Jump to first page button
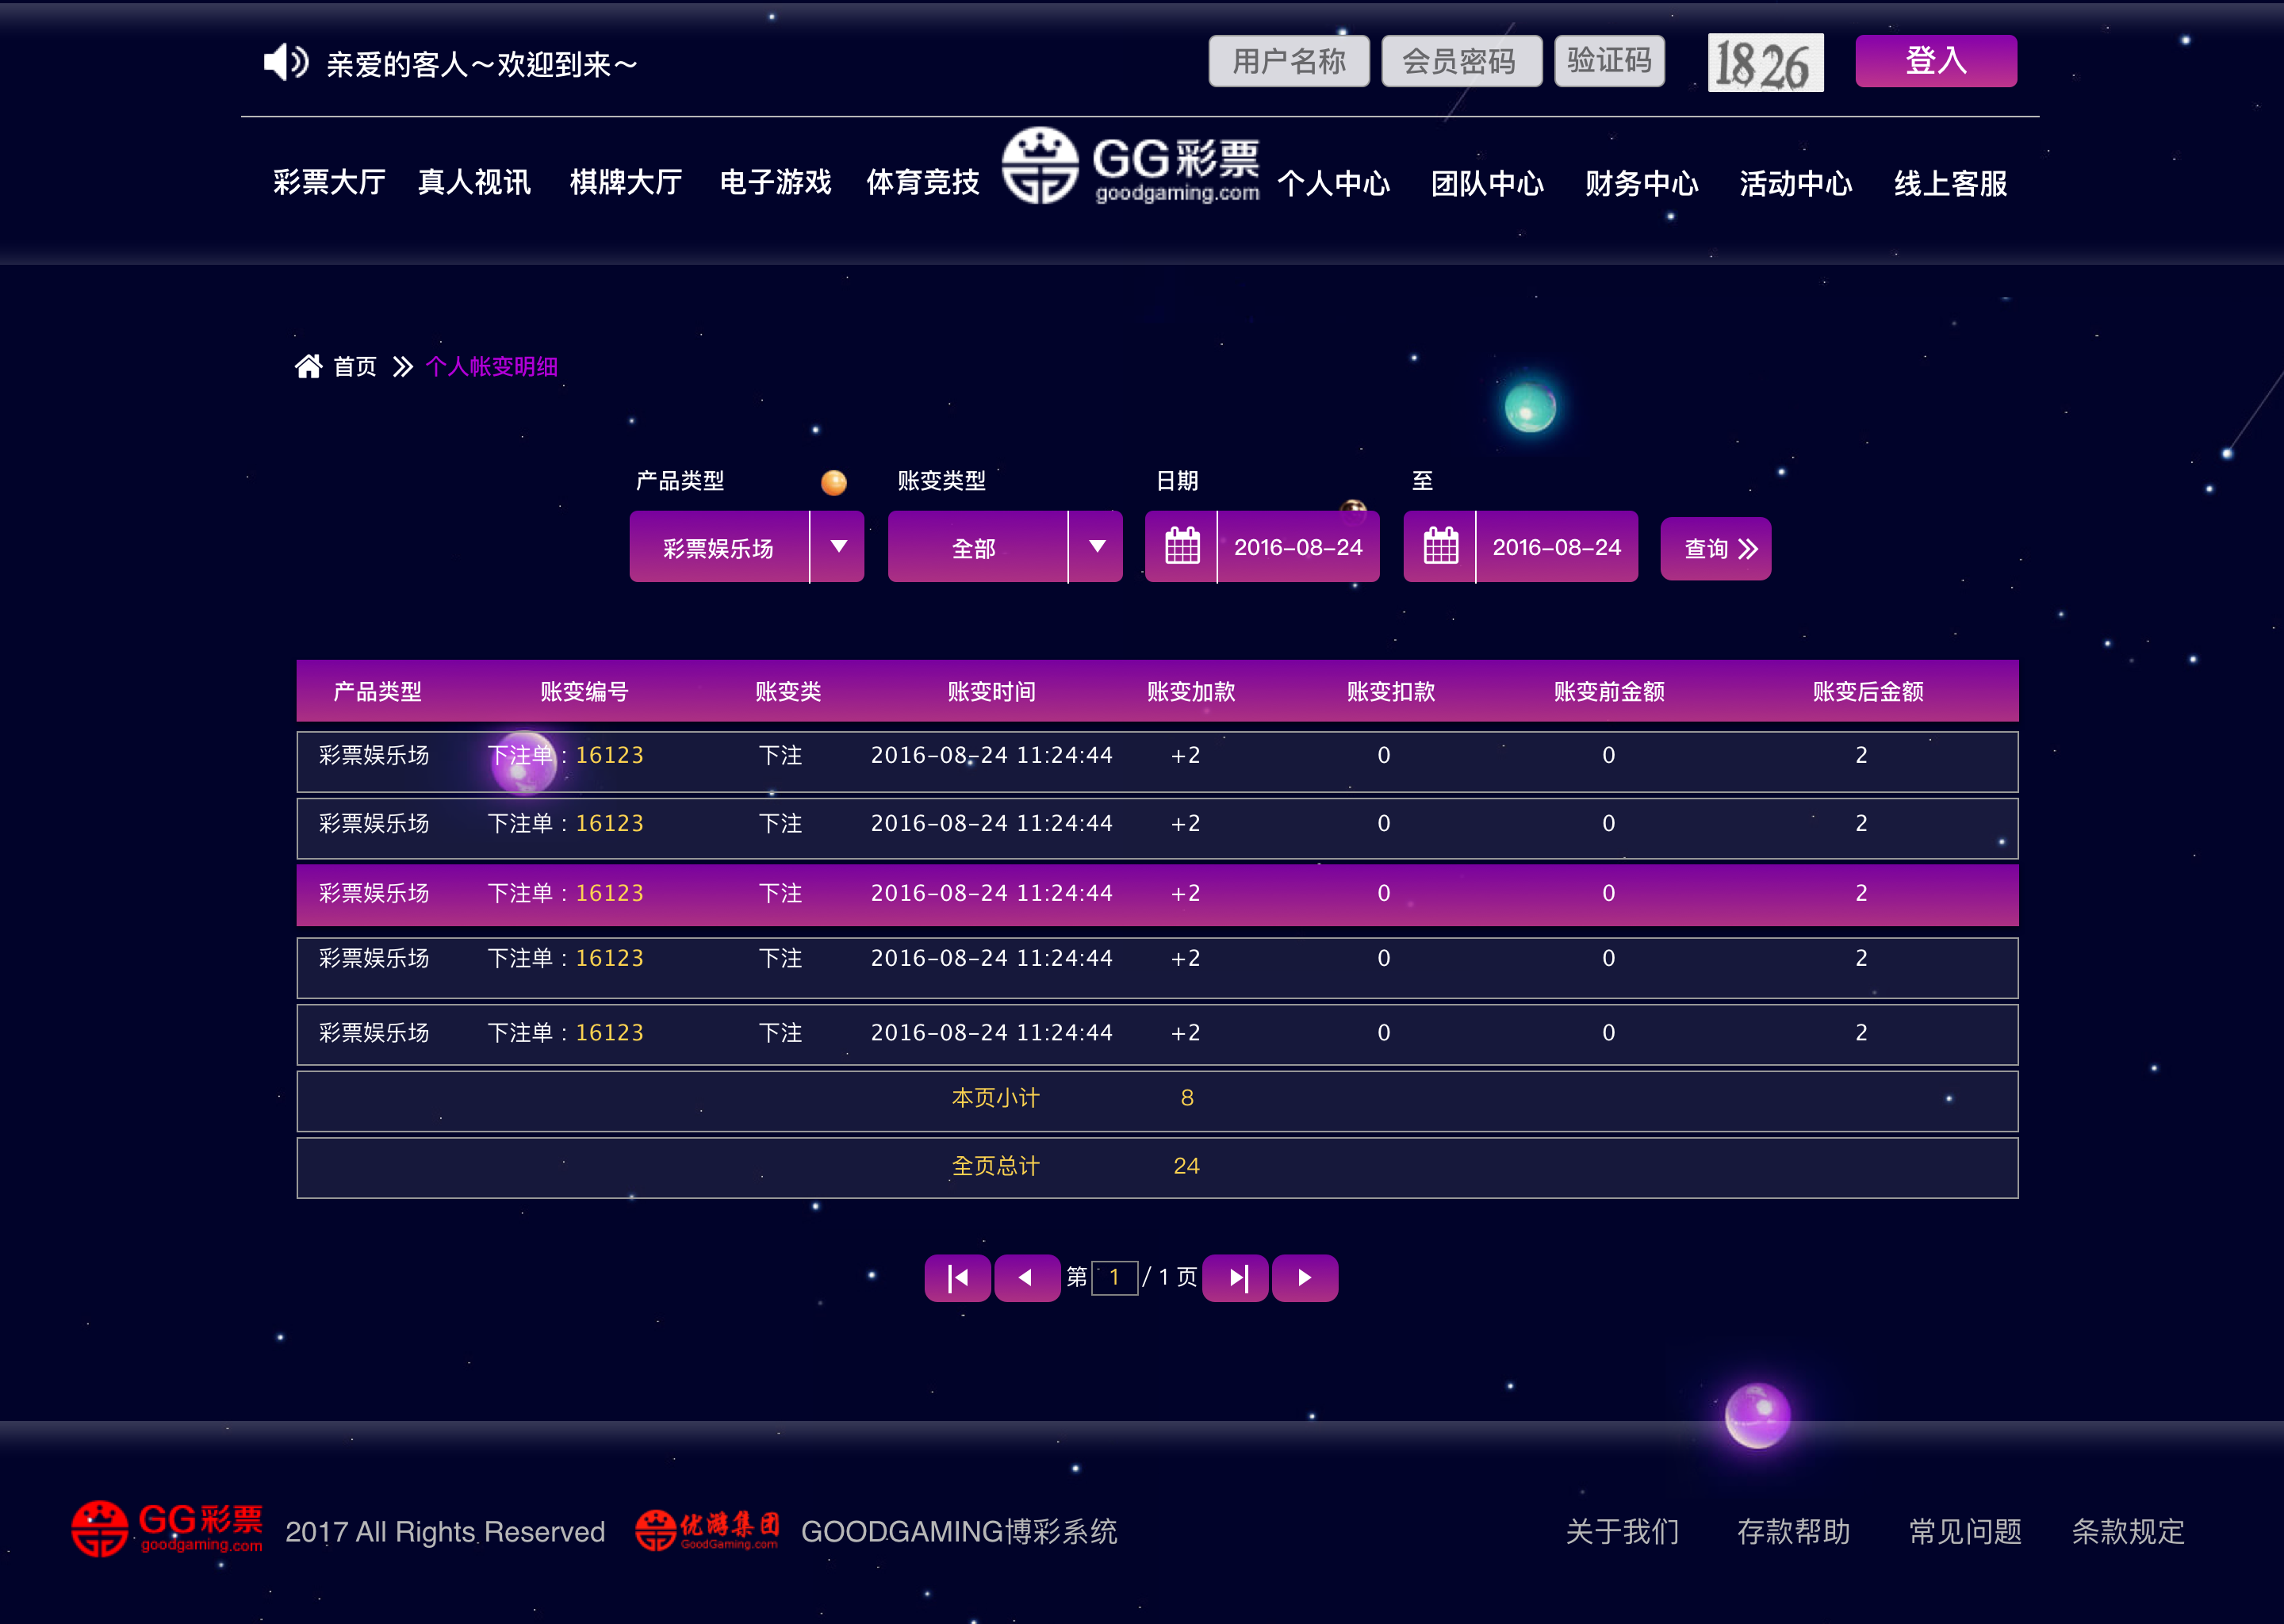This screenshot has height=1624, width=2284. 957,1277
